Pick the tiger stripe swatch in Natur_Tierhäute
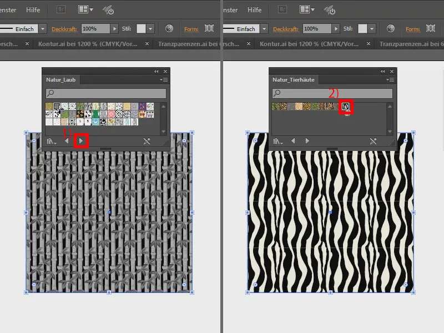The height and width of the screenshot is (333, 444). (330, 107)
